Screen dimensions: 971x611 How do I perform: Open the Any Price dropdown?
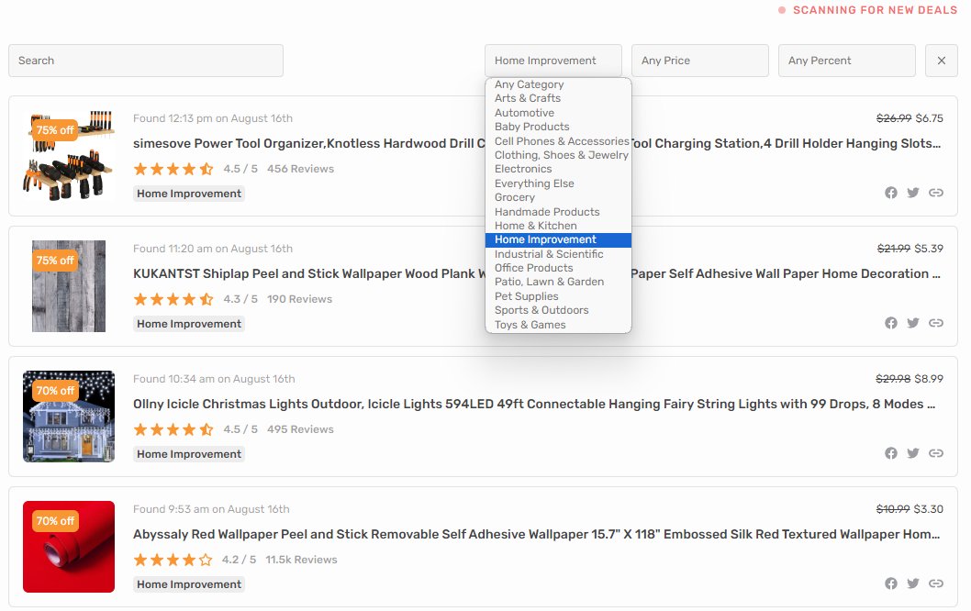699,61
